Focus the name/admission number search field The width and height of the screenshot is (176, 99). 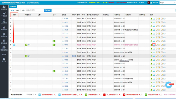34,10
